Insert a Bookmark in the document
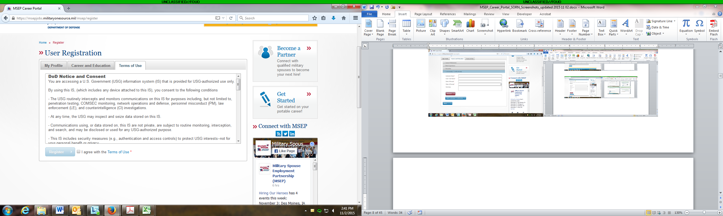This screenshot has height=216, width=723. coord(520,26)
